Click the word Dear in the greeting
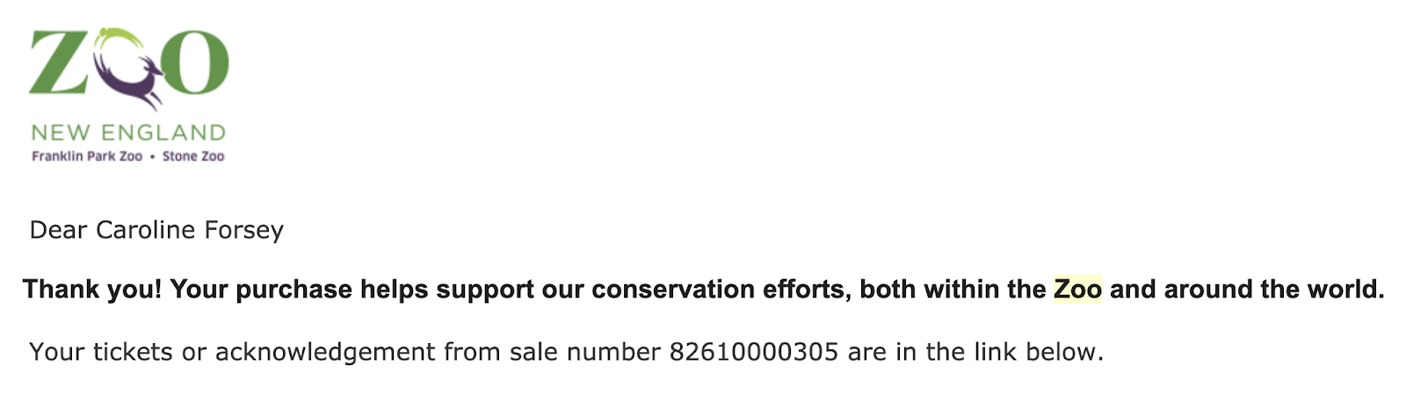Image resolution: width=1406 pixels, height=402 pixels. 58,230
